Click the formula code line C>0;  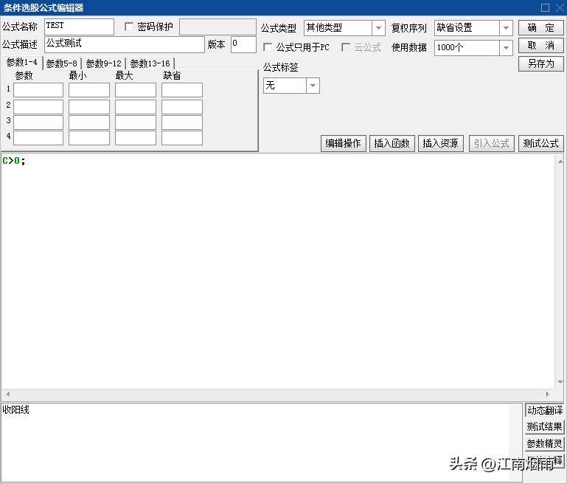coord(14,161)
